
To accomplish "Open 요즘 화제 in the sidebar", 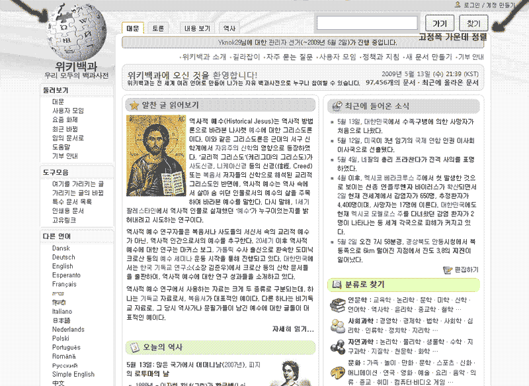I will (x=65, y=120).
